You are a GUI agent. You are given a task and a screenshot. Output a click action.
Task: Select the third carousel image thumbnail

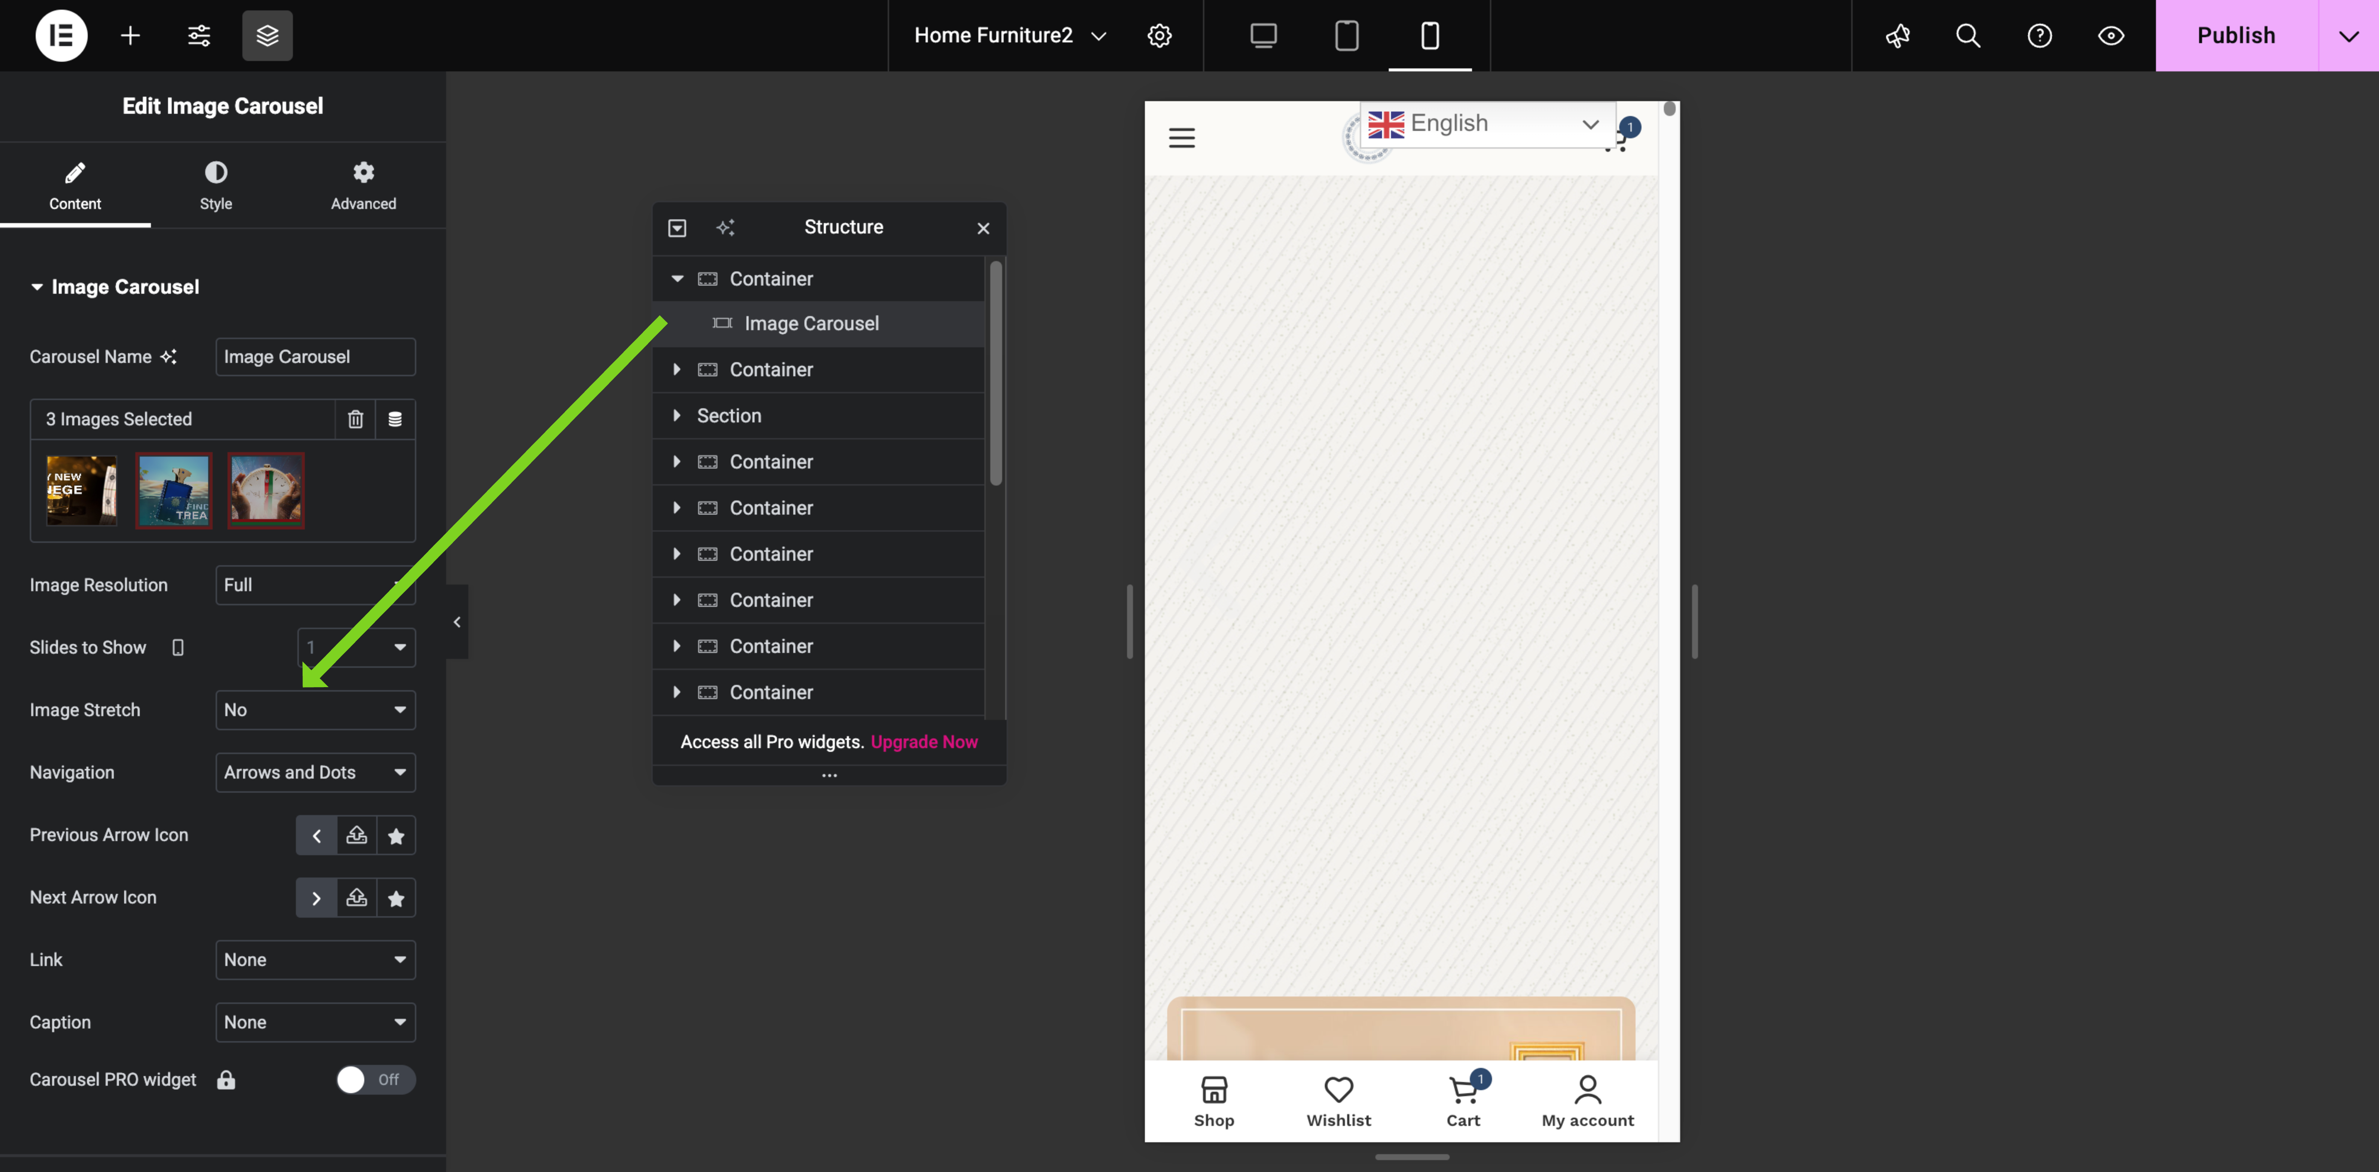point(266,490)
